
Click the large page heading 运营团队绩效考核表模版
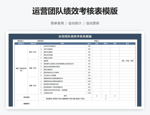click(75, 11)
